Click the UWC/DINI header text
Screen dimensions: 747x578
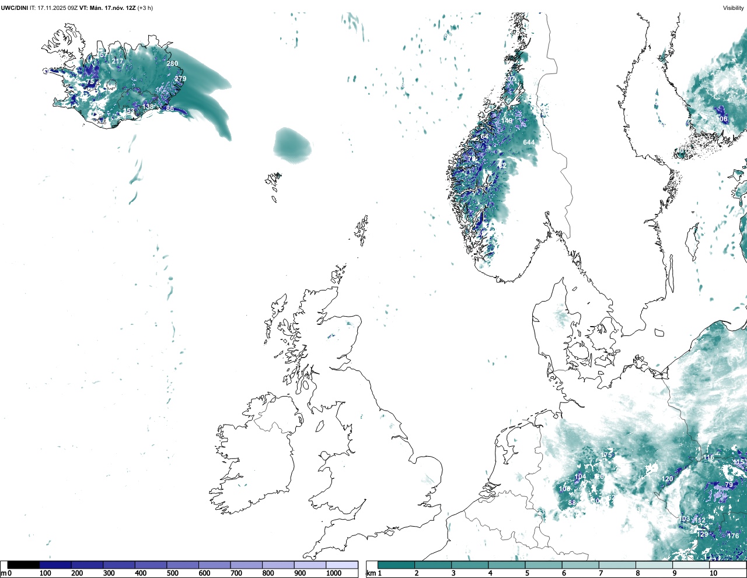[15, 8]
